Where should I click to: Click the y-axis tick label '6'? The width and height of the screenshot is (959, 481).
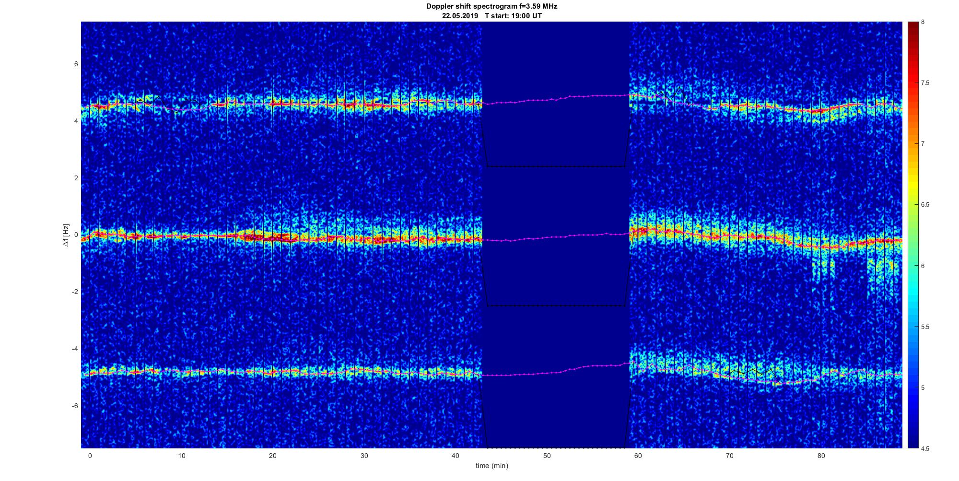[76, 64]
